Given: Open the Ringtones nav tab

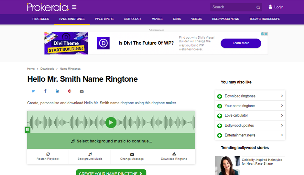Looking at the screenshot, I should click(40, 19).
